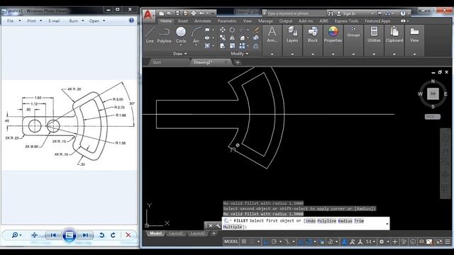Switch to the Parametric ribbon tab
This screenshot has width=454, height=255.
pyautogui.click(x=227, y=21)
